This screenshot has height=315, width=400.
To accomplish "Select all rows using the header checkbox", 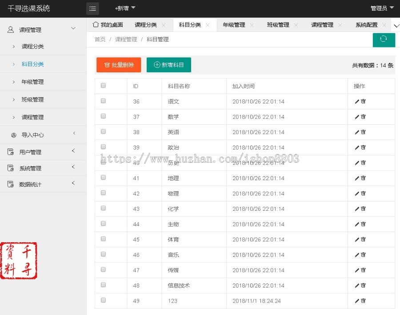I will [103, 85].
